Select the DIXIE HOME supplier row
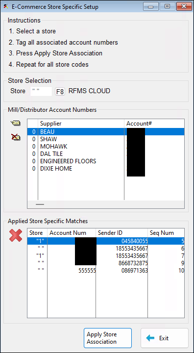The width and height of the screenshot is (194, 353). (106, 168)
